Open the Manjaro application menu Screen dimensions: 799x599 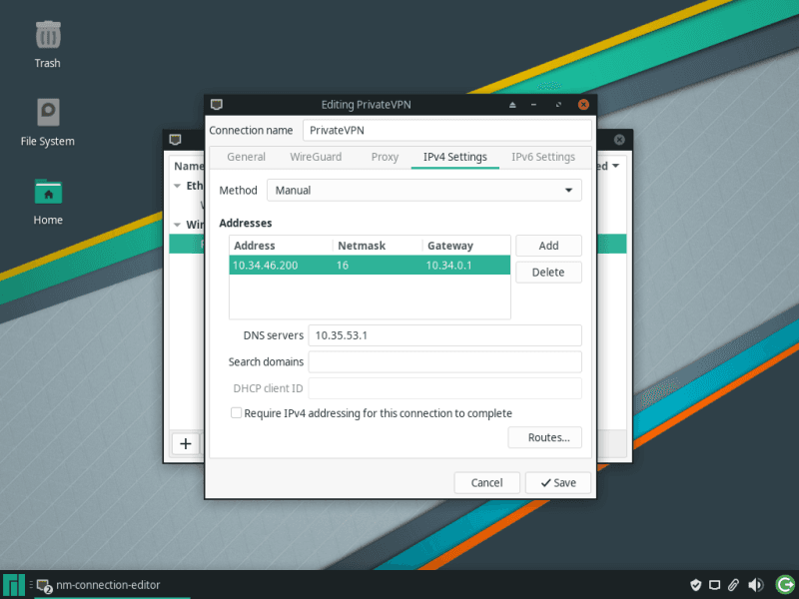pos(14,585)
